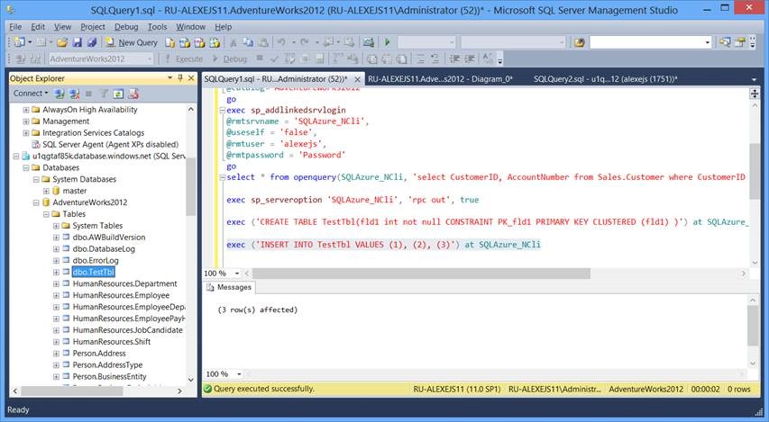Click "(3 row(s) affected)" message text
The height and width of the screenshot is (422, 769).
pos(258,310)
